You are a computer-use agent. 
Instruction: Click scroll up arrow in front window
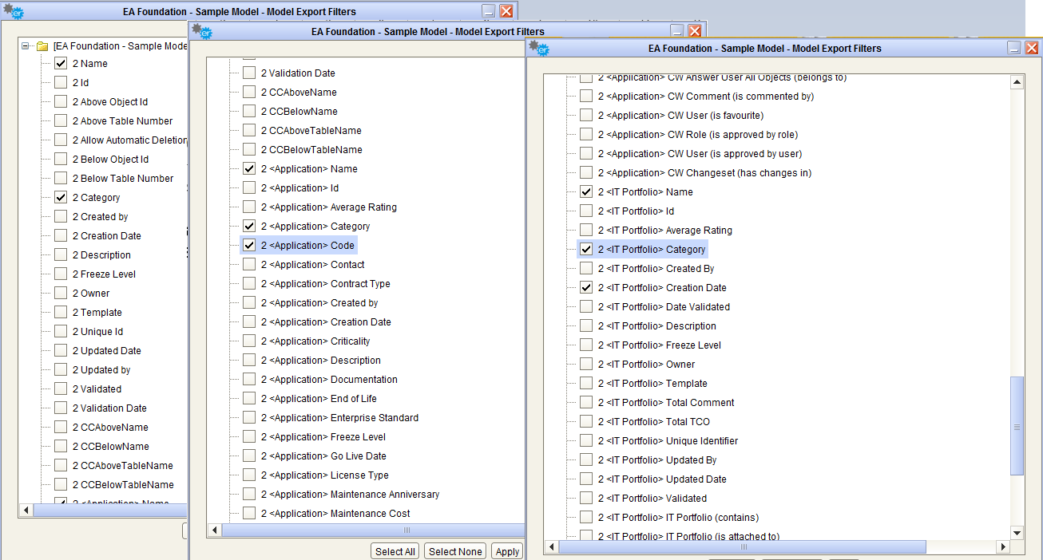click(x=1017, y=82)
